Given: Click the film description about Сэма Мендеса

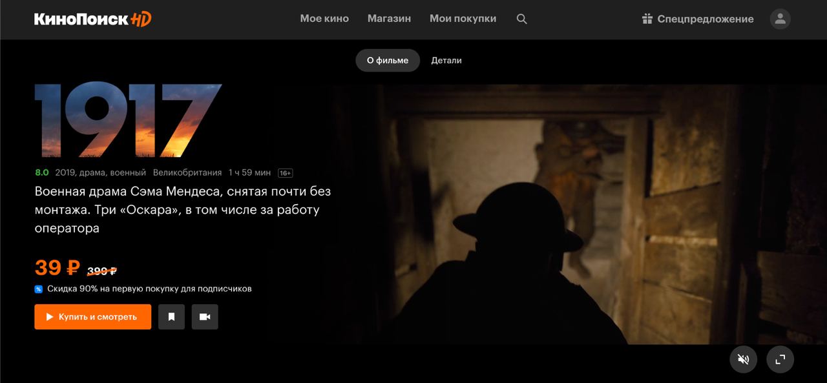Looking at the screenshot, I should (x=183, y=210).
